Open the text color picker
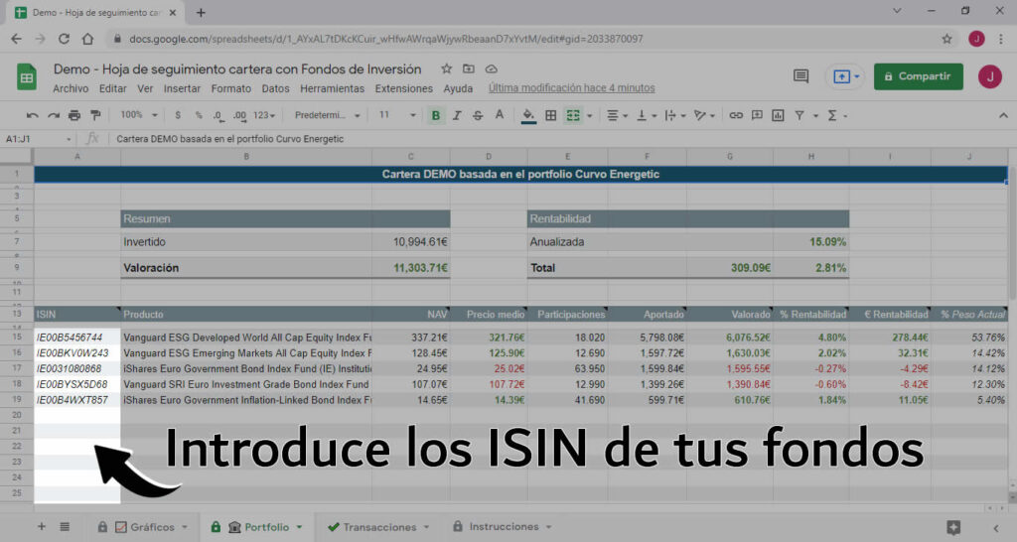Screen dimensions: 1017x542 coord(499,115)
